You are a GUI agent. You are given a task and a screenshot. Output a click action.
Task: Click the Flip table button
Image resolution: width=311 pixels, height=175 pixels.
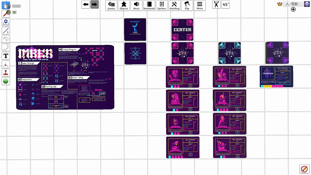187,5
